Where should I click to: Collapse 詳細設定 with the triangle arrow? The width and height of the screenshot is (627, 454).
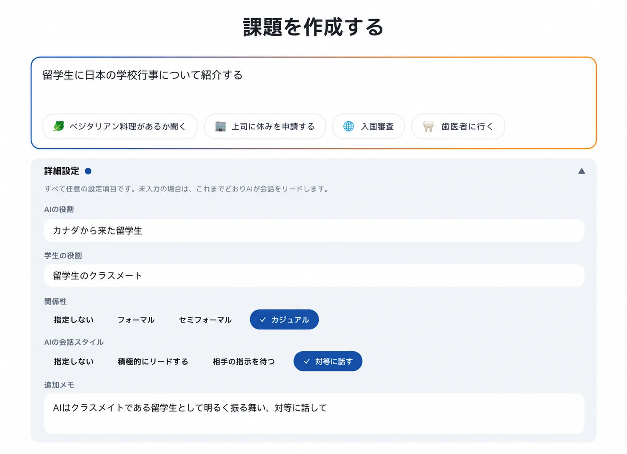pyautogui.click(x=581, y=171)
